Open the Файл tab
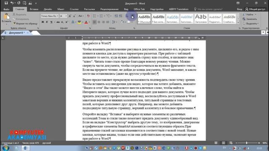 (x=6, y=9)
